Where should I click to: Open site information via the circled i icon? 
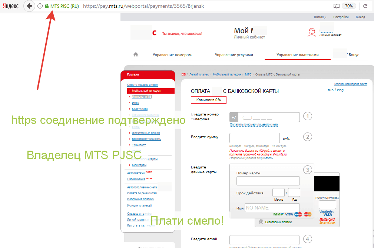[x=40, y=6]
